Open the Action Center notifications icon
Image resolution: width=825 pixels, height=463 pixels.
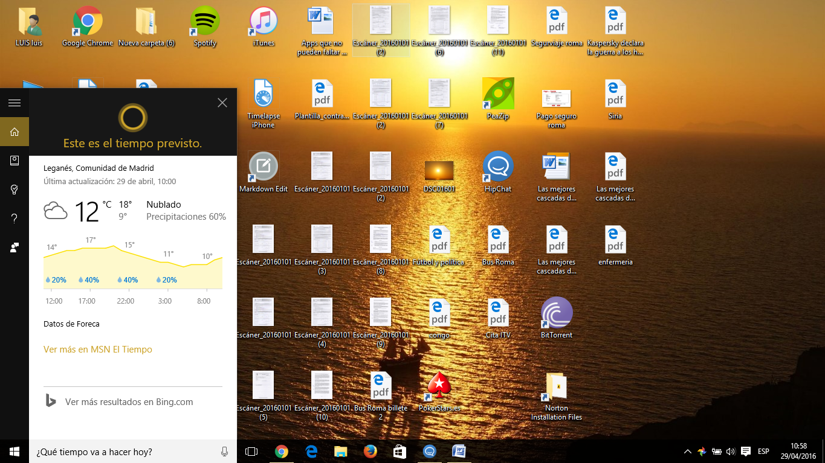(746, 452)
